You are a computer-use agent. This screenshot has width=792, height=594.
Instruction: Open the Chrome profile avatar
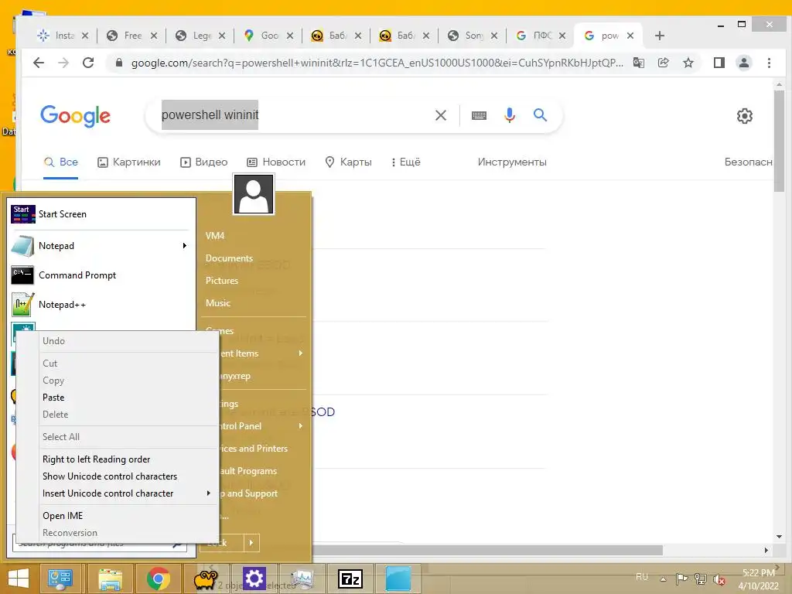point(743,63)
